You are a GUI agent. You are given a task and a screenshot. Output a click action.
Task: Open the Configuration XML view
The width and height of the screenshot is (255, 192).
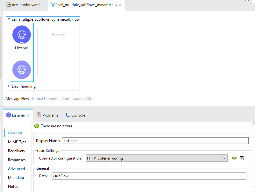point(78,99)
